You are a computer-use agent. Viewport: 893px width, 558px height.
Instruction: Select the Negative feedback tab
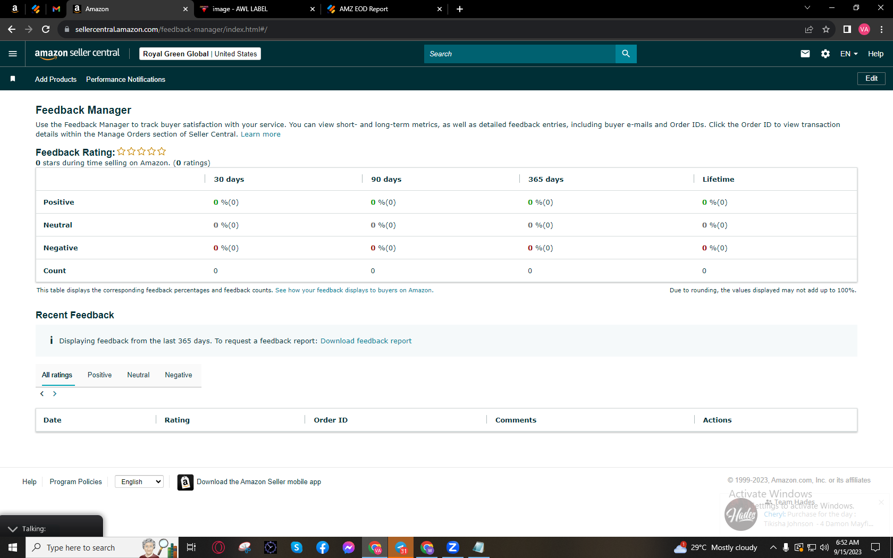coord(179,375)
